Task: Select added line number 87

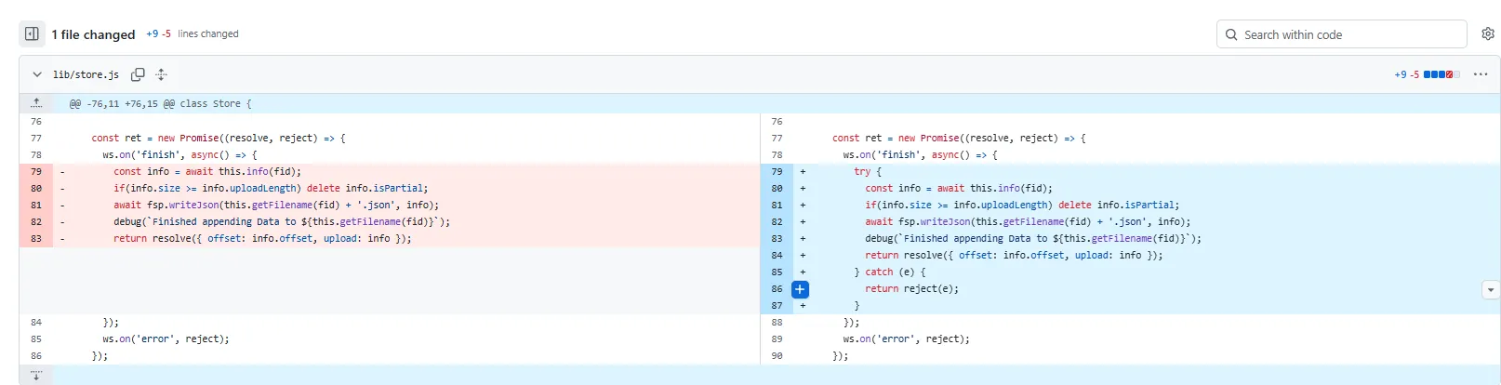Action: (x=777, y=306)
